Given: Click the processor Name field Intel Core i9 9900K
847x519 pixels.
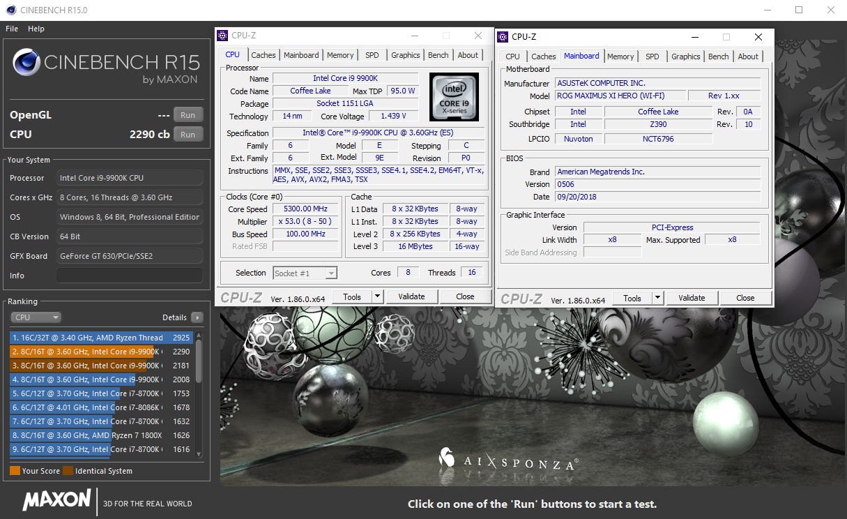Looking at the screenshot, I should pyautogui.click(x=345, y=78).
